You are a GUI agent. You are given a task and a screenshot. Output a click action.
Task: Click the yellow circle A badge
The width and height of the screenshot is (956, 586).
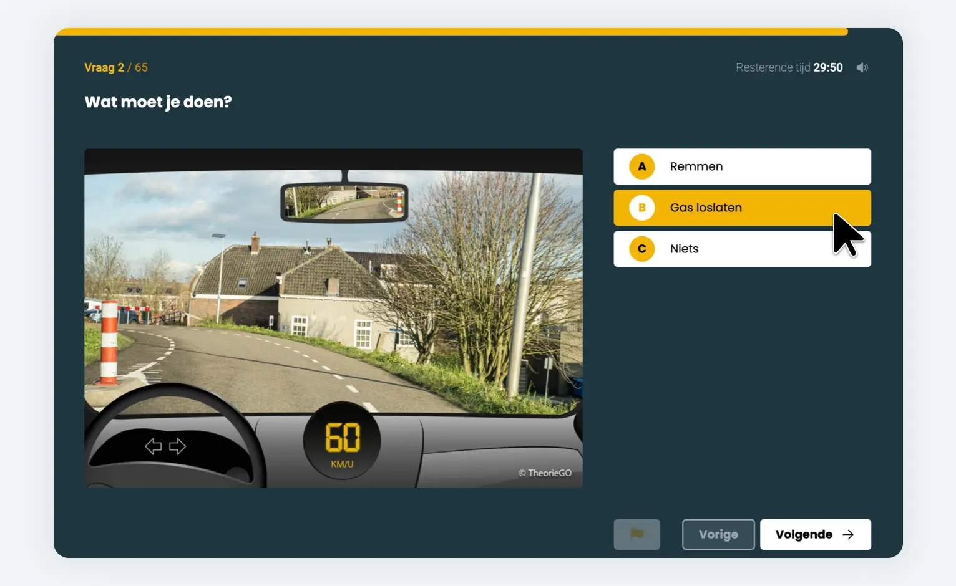tap(641, 166)
